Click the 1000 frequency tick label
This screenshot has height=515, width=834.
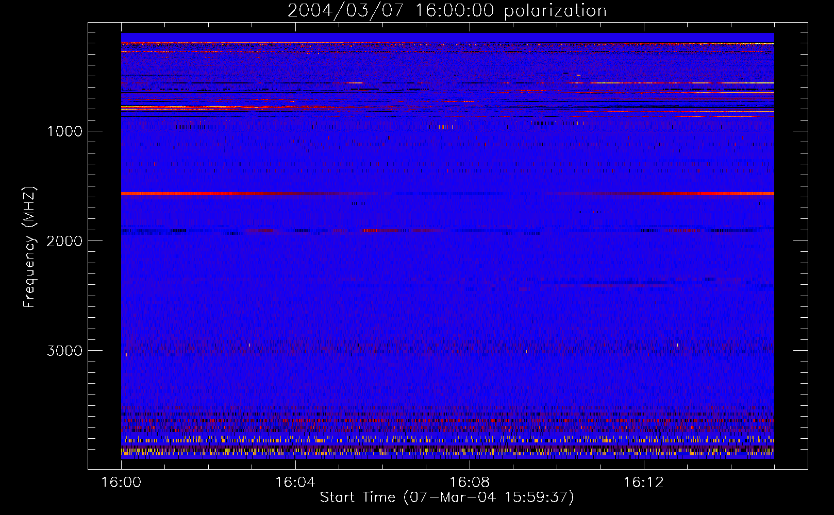coord(64,131)
